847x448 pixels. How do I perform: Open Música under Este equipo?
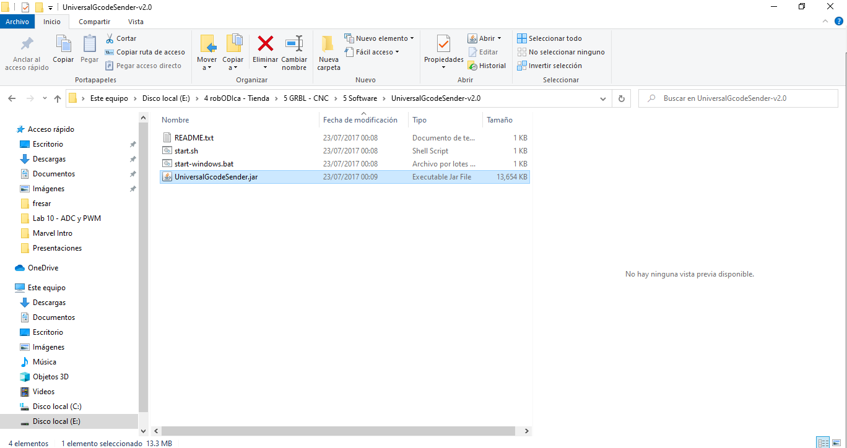pos(45,362)
